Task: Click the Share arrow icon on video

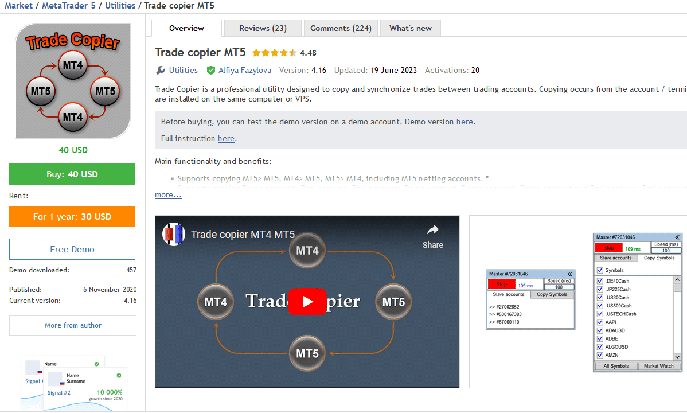Action: [433, 230]
